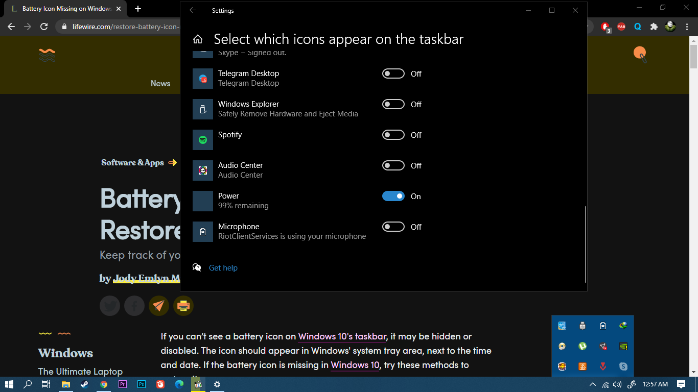Open the AdBlock extension icon in Chrome

606,27
